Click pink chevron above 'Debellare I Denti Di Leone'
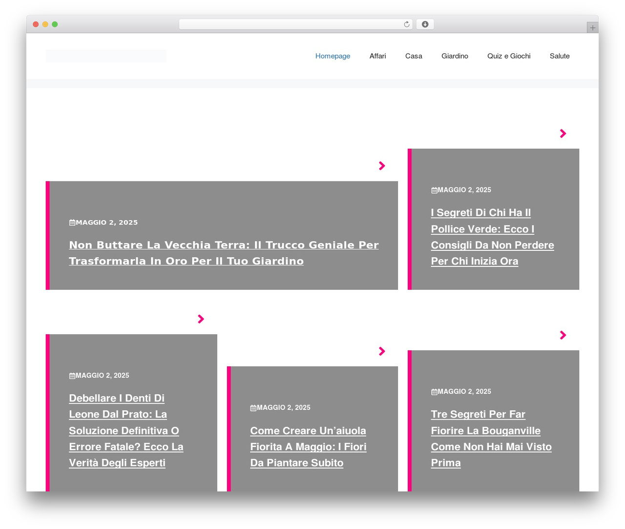 click(x=201, y=319)
